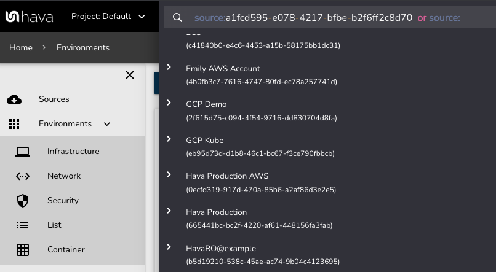This screenshot has height=272, width=496.
Task: Click ID 0ecfd319-917d-470a-85b6-a2af86d3e2e5
Action: 261,190
